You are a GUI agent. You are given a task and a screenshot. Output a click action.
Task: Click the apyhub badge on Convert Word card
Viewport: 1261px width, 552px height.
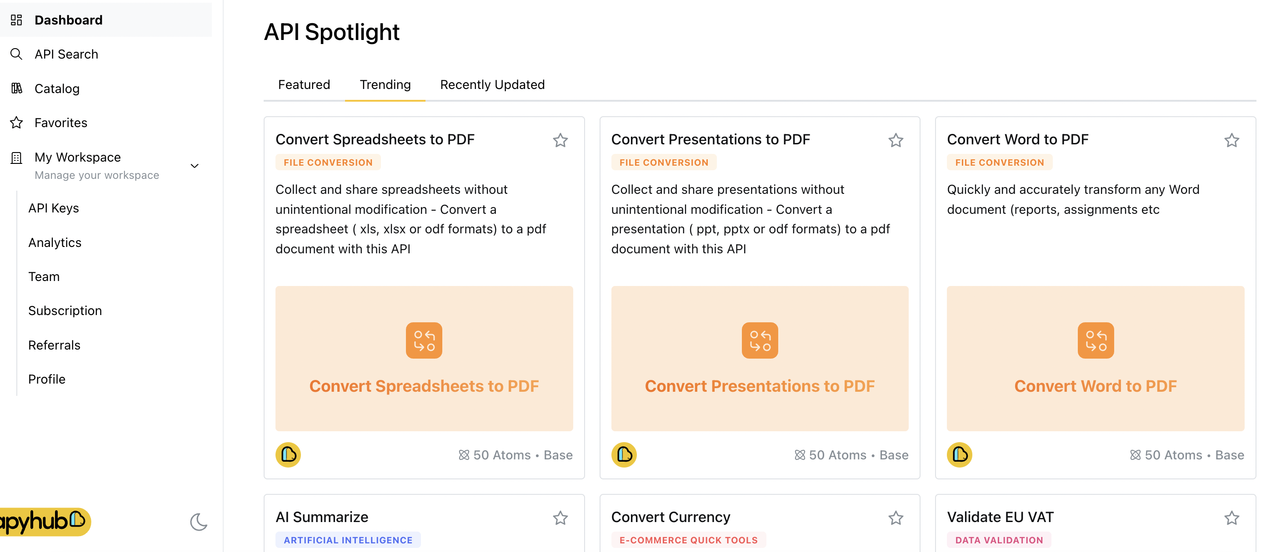point(960,455)
